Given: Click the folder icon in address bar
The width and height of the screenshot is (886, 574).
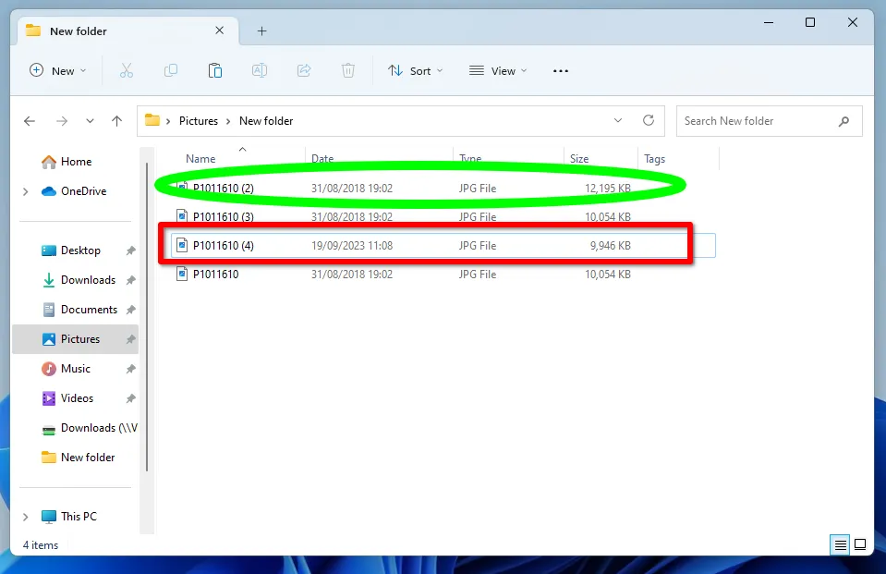Looking at the screenshot, I should tap(152, 120).
